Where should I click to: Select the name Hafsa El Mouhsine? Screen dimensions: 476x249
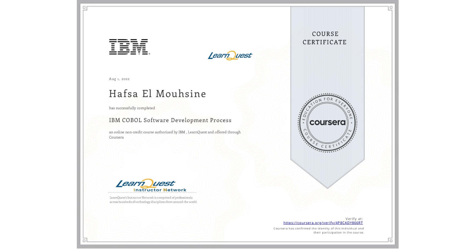click(157, 94)
